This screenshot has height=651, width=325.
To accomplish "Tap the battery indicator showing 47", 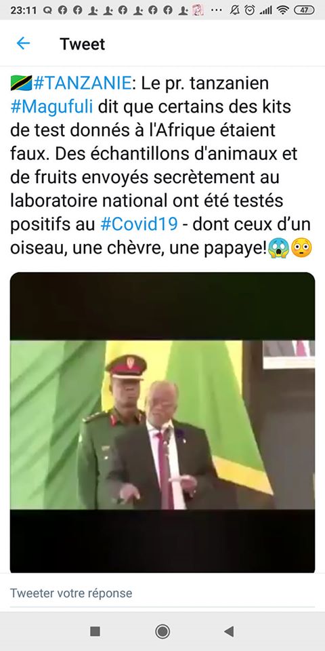I will (x=304, y=11).
